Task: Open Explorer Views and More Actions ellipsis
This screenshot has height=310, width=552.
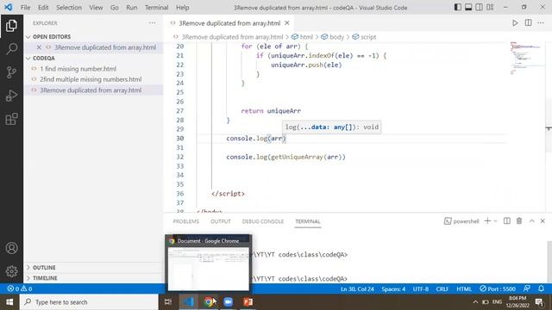Action: 152,23
